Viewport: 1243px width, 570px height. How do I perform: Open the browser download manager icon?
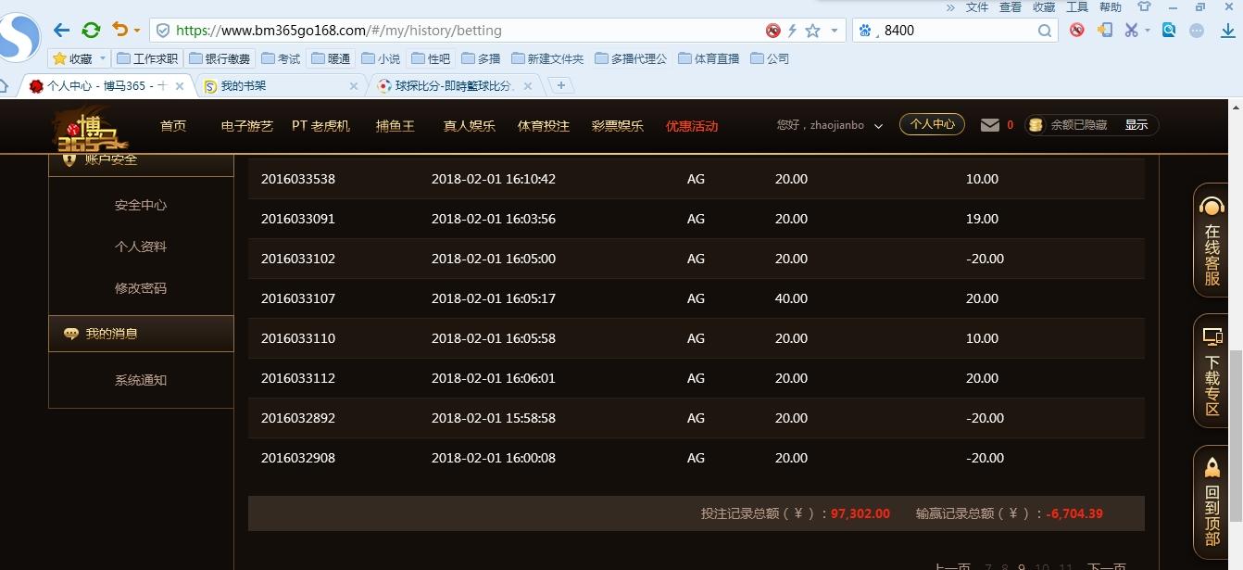[1227, 31]
